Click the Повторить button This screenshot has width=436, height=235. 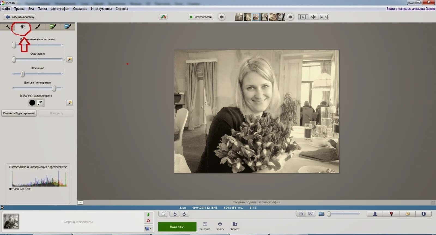click(56, 113)
